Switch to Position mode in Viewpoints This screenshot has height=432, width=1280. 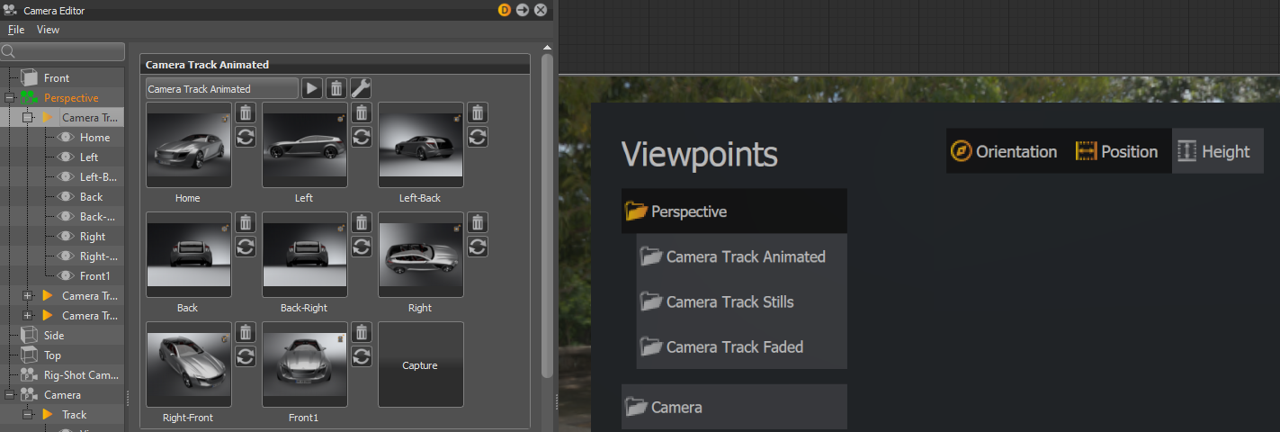(1116, 151)
